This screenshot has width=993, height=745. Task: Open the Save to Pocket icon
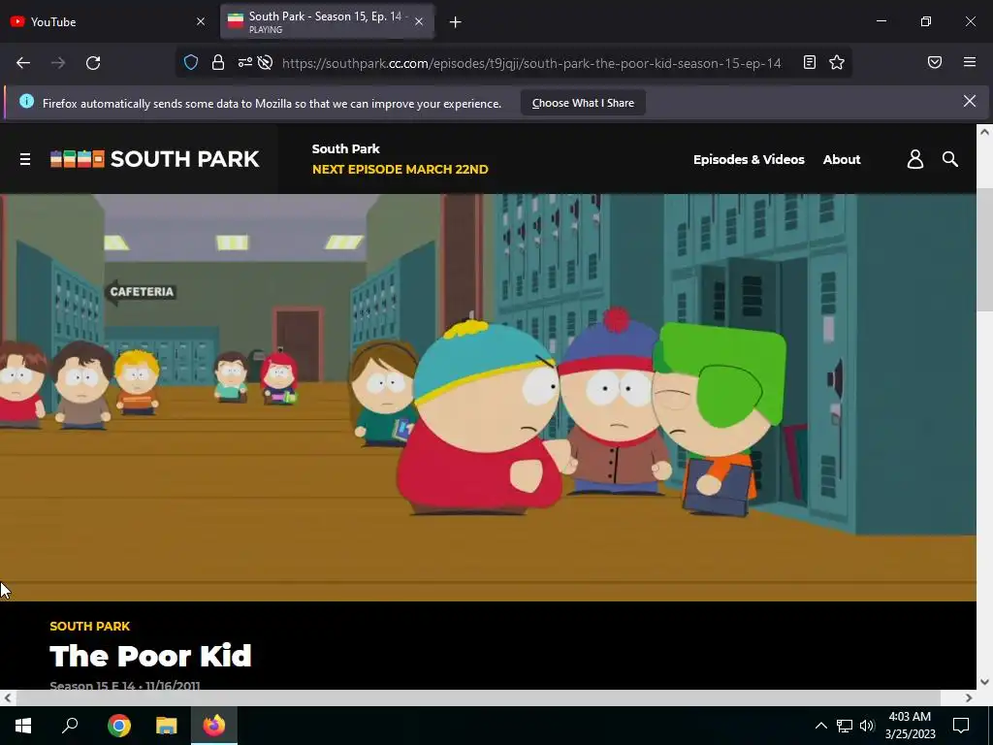coord(935,62)
